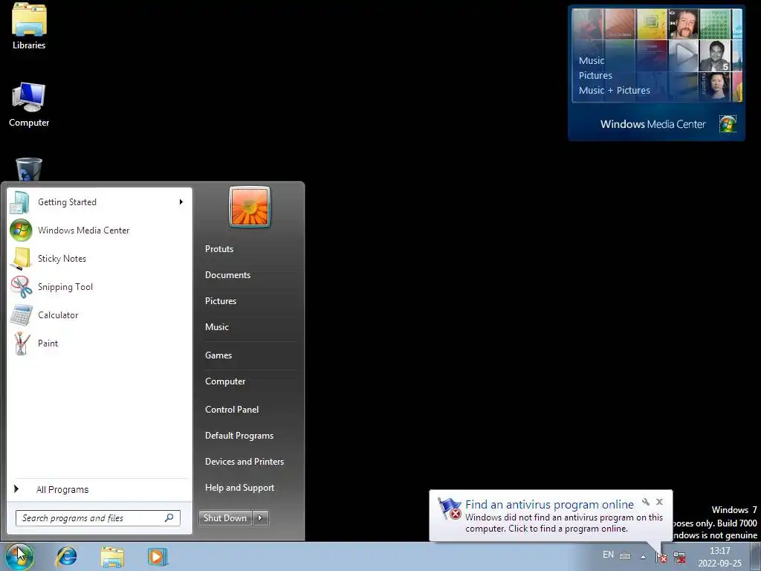Open Documents from Start menu
This screenshot has width=761, height=571.
point(227,275)
